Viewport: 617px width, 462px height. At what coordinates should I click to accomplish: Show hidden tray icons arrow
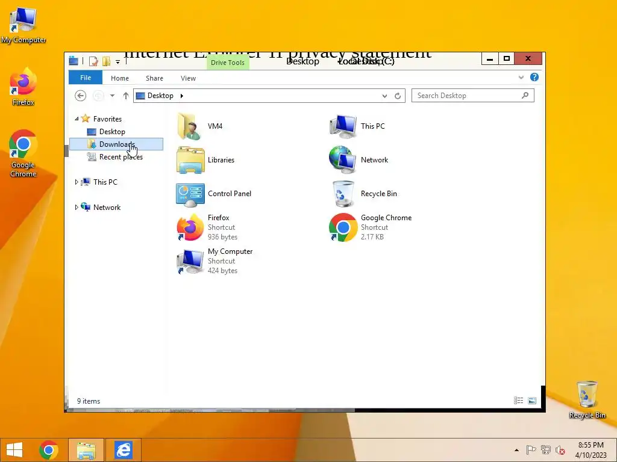click(516, 450)
